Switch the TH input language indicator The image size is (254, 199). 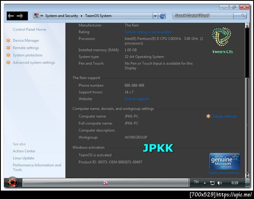click(196, 182)
